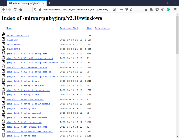The image size is (179, 138).
Task: Open a new tab with plus button
Action: tap(49, 3)
